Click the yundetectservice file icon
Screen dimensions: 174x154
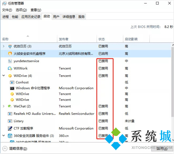pos(10,61)
